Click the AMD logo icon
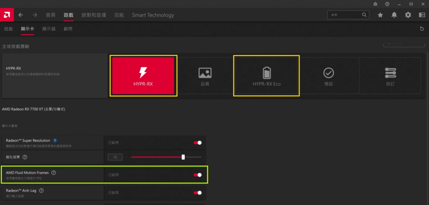 pos(7,15)
